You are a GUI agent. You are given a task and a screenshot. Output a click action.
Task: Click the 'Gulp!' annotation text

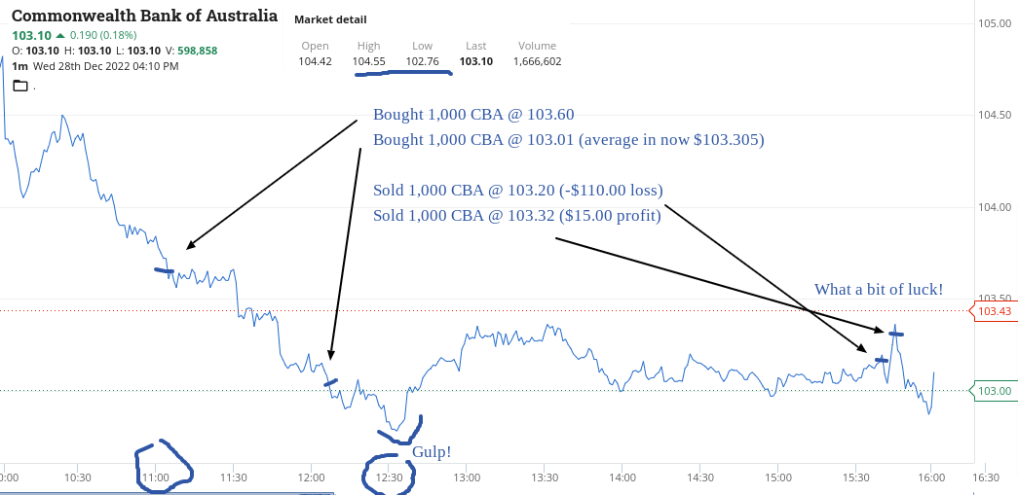click(432, 451)
